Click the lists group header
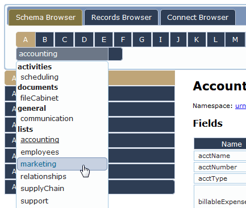The width and height of the screenshot is (246, 208). pos(26,129)
